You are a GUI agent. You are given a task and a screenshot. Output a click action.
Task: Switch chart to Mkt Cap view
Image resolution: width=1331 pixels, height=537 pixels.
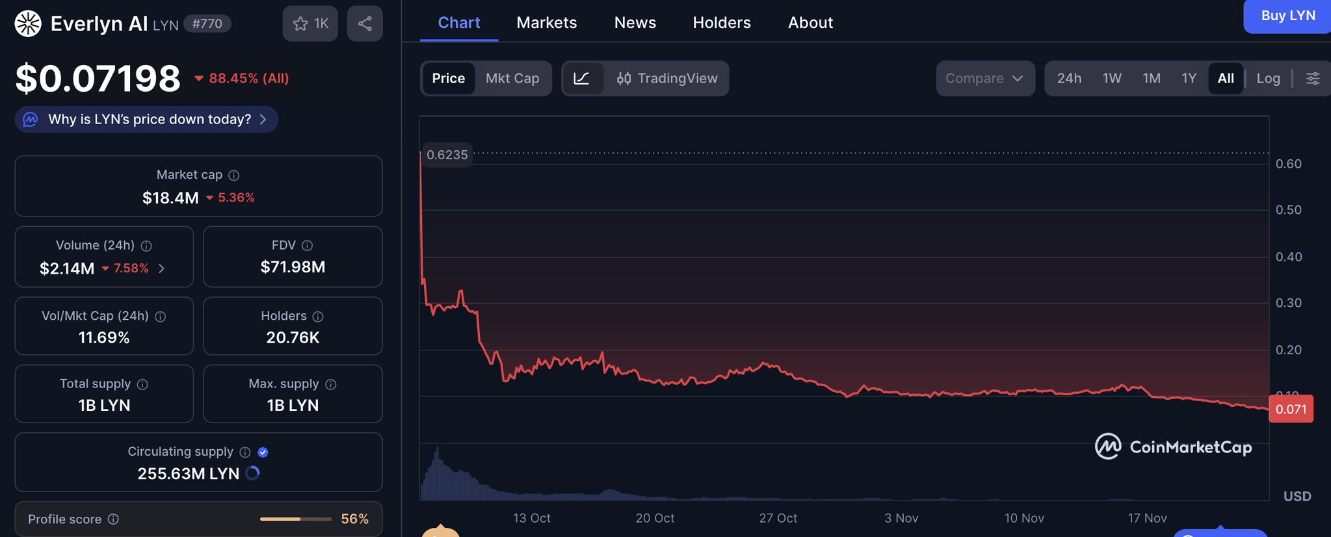tap(512, 79)
